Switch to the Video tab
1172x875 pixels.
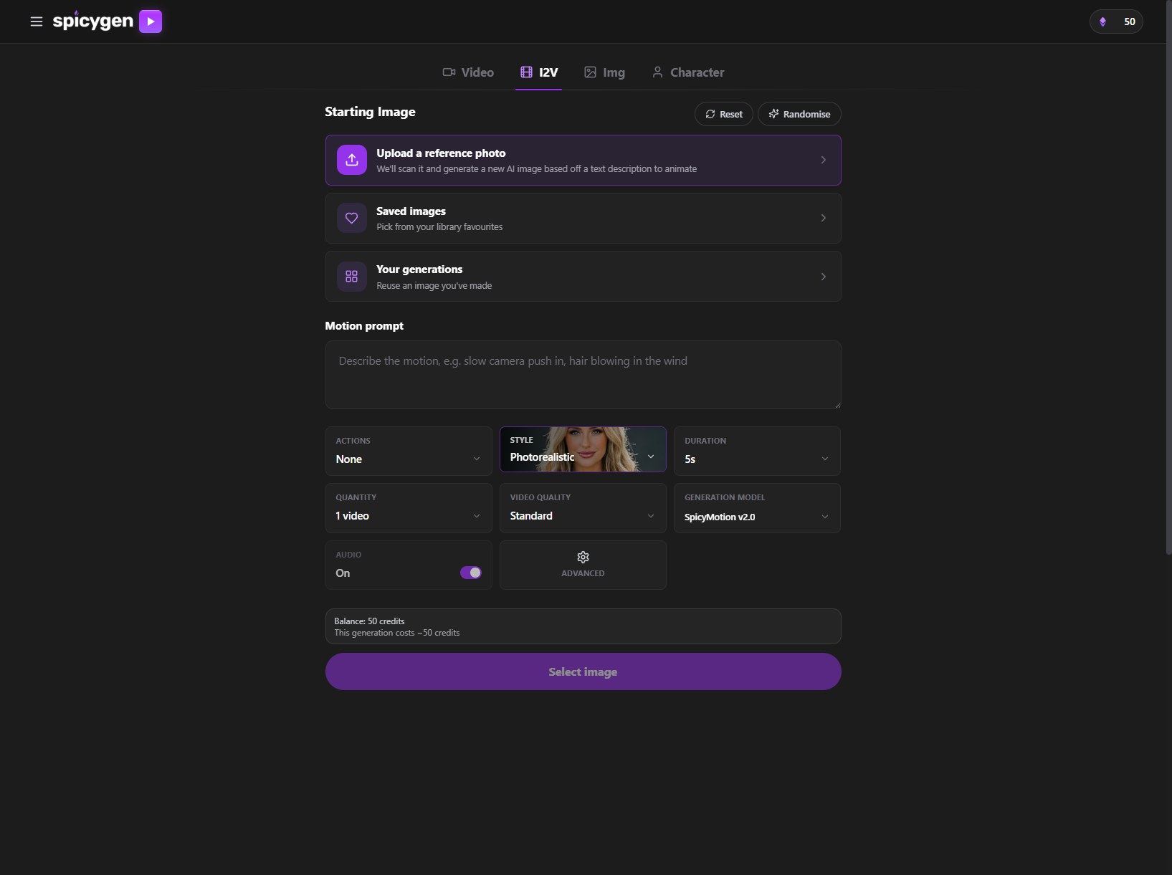coord(468,72)
